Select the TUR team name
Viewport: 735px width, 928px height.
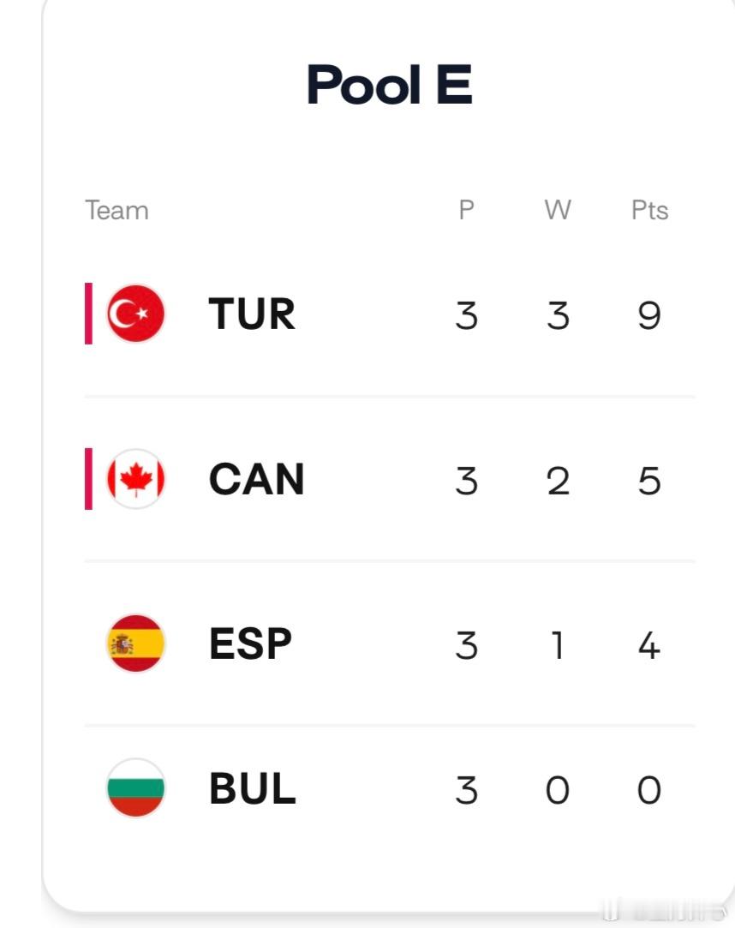pyautogui.click(x=252, y=314)
